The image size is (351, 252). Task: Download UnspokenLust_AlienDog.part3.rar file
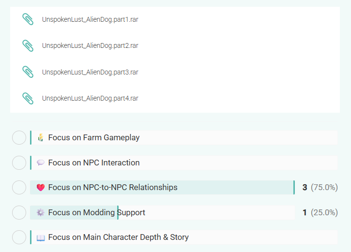pyautogui.click(x=90, y=72)
